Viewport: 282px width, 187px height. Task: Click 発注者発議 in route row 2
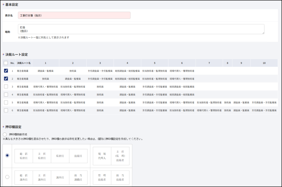(x=23, y=79)
